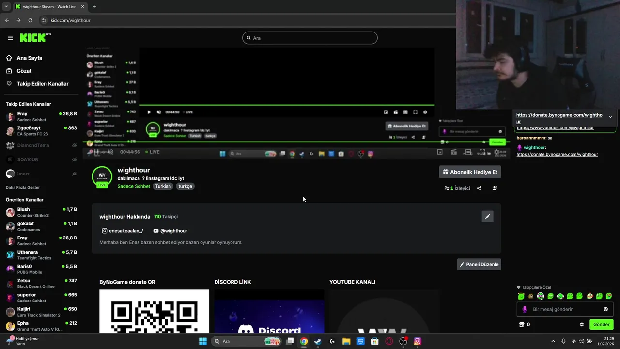Open Instagram from the taskbar
Viewport: 620px width, 349px height.
tap(418, 341)
